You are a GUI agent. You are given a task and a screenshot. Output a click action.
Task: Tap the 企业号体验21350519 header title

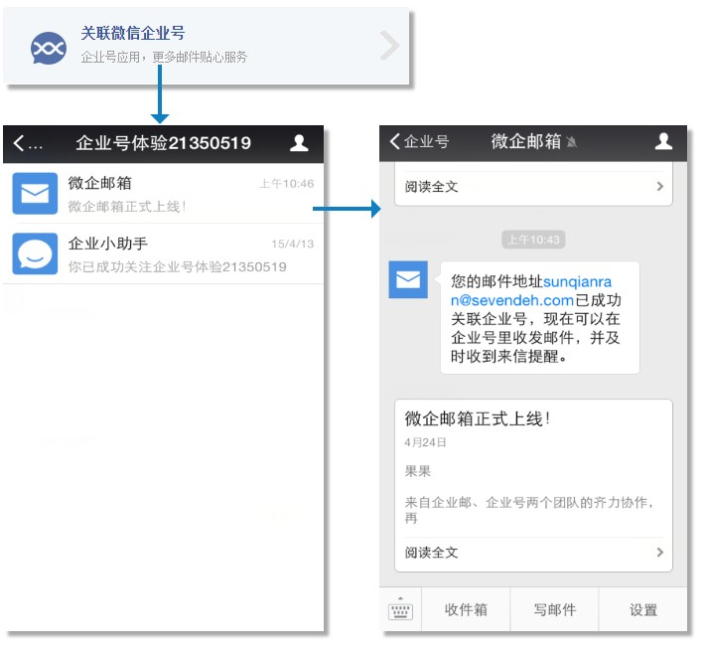point(163,143)
